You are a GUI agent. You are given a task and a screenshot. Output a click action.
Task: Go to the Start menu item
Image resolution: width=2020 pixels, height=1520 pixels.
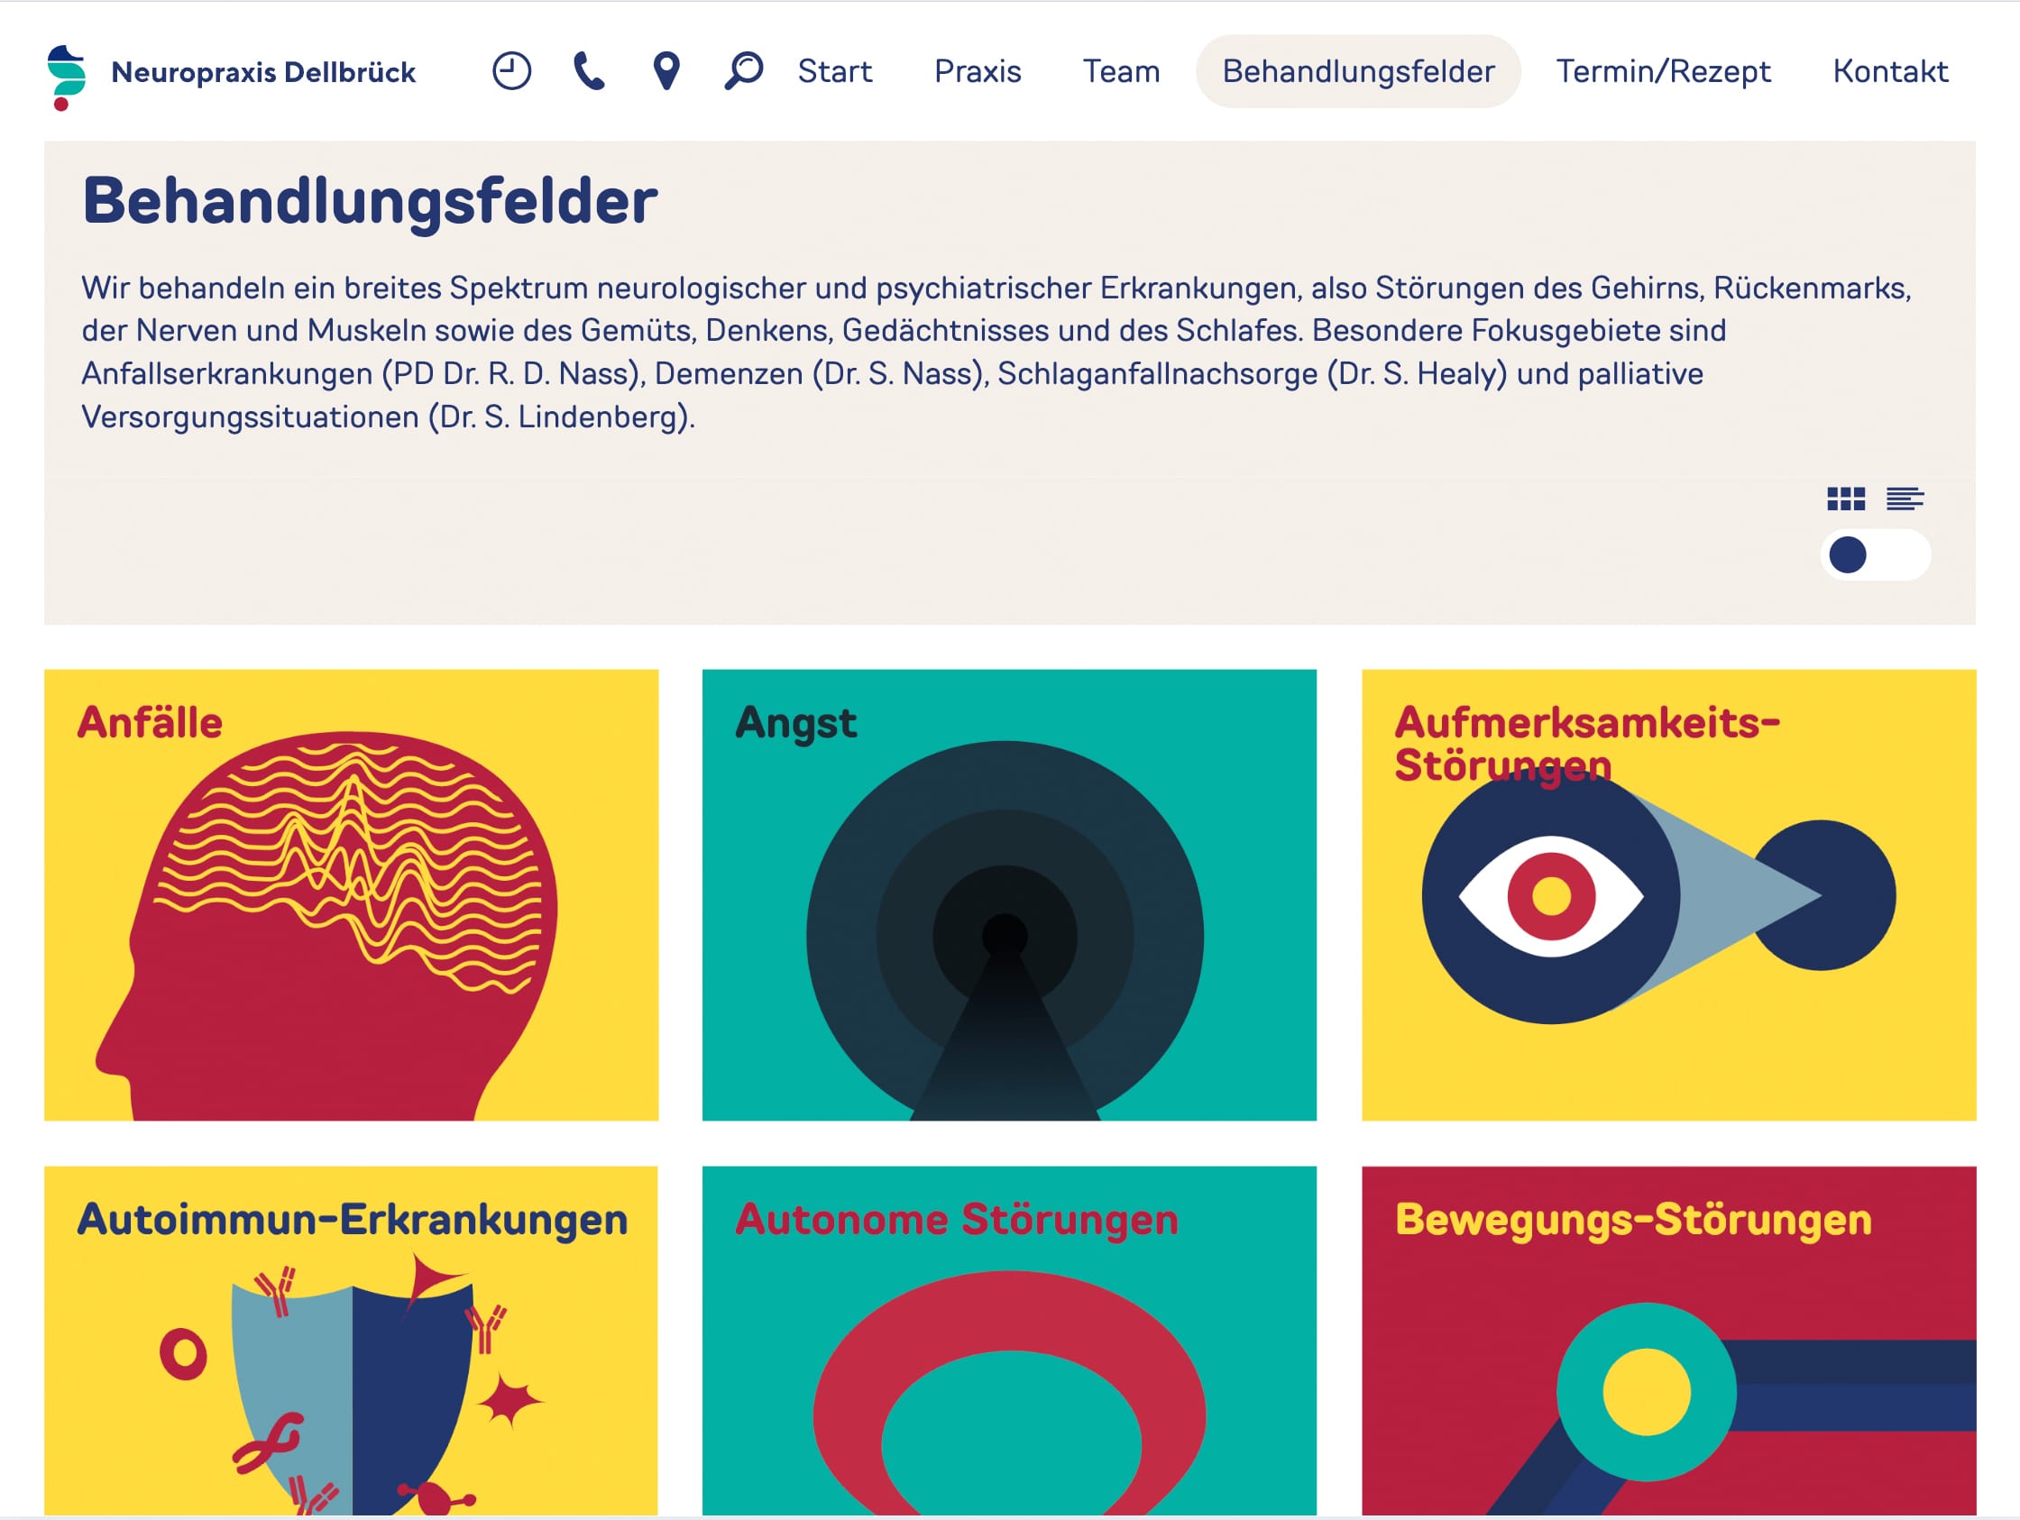tap(835, 71)
